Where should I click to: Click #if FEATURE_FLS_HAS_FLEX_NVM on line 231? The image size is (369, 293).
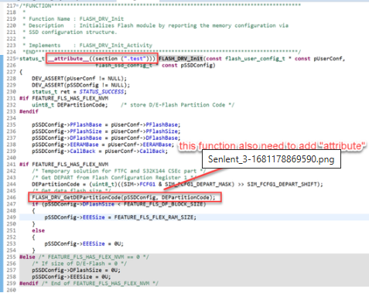point(64,98)
